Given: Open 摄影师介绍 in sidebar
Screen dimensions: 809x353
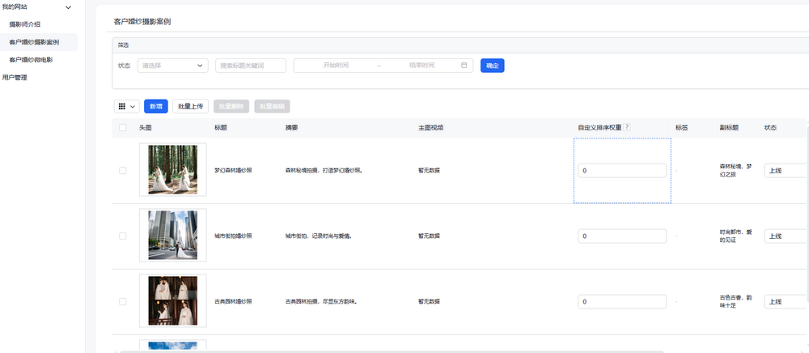Looking at the screenshot, I should tap(25, 24).
